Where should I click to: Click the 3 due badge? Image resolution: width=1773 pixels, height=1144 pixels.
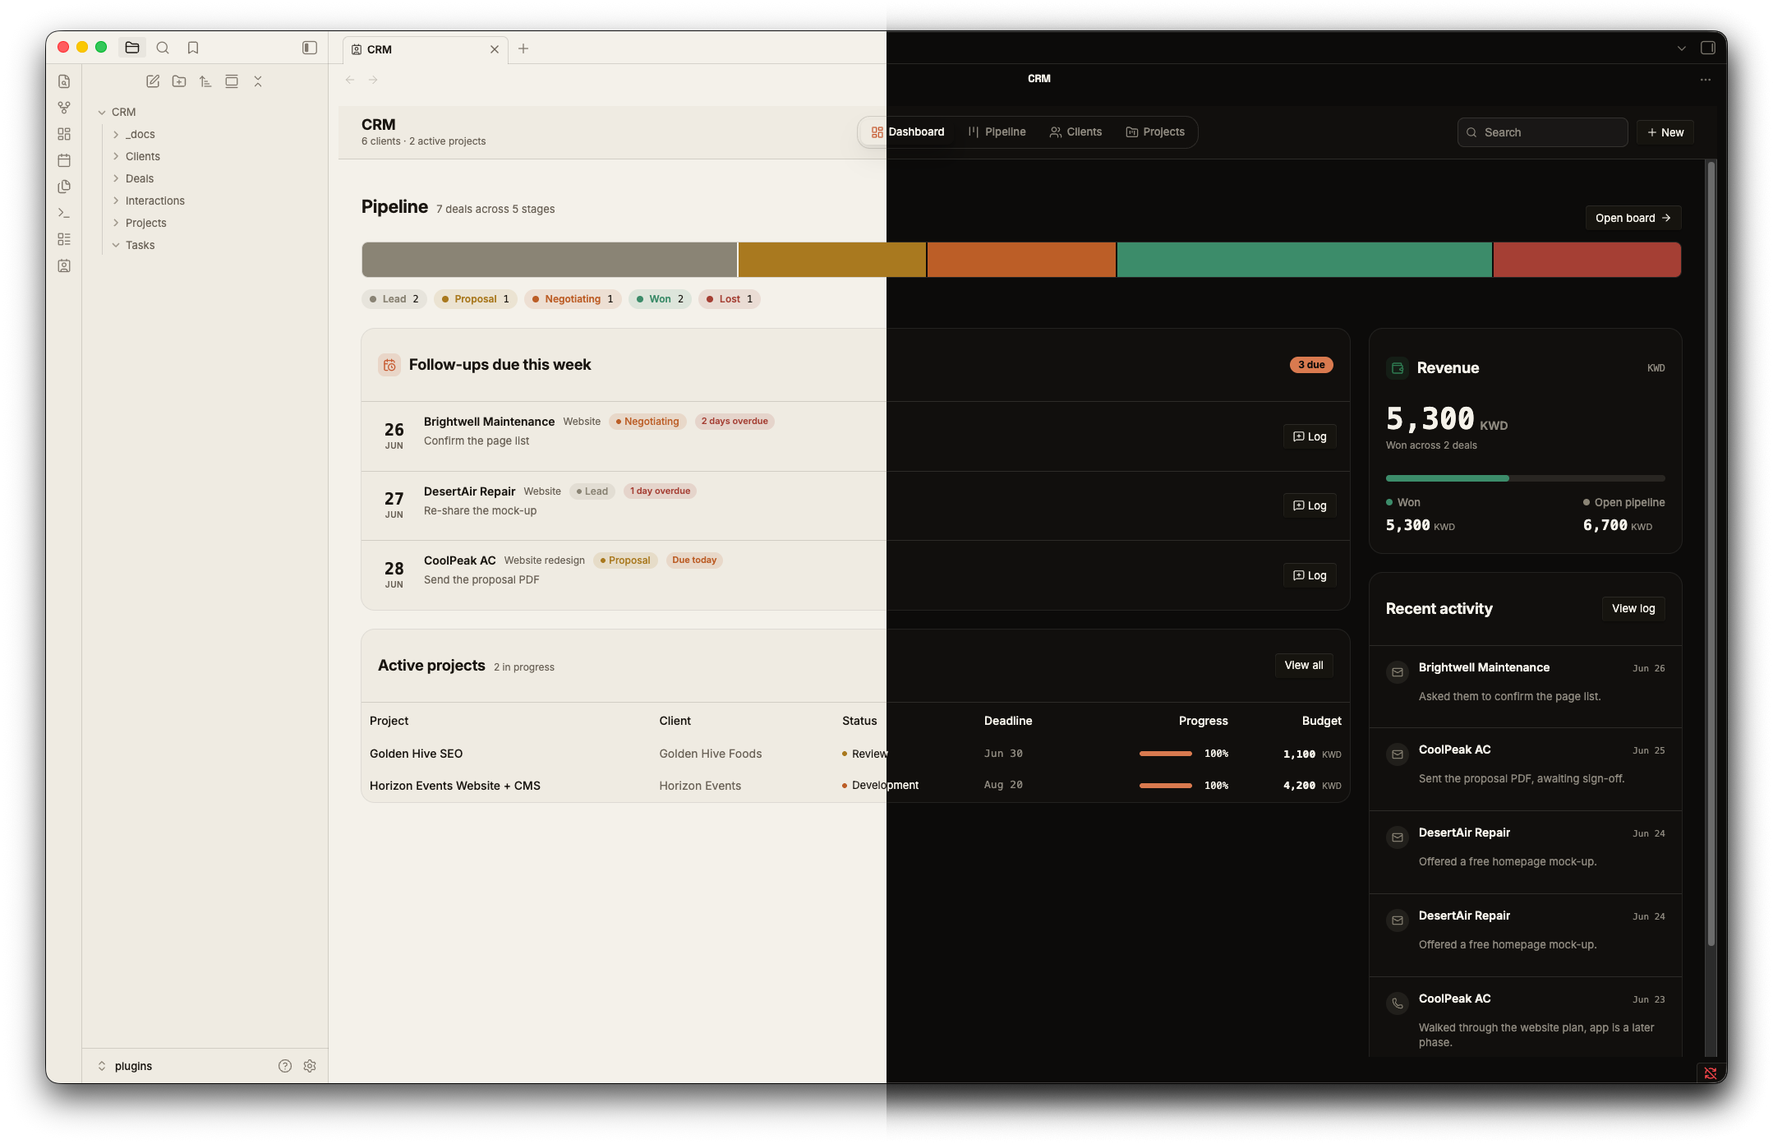coord(1311,365)
